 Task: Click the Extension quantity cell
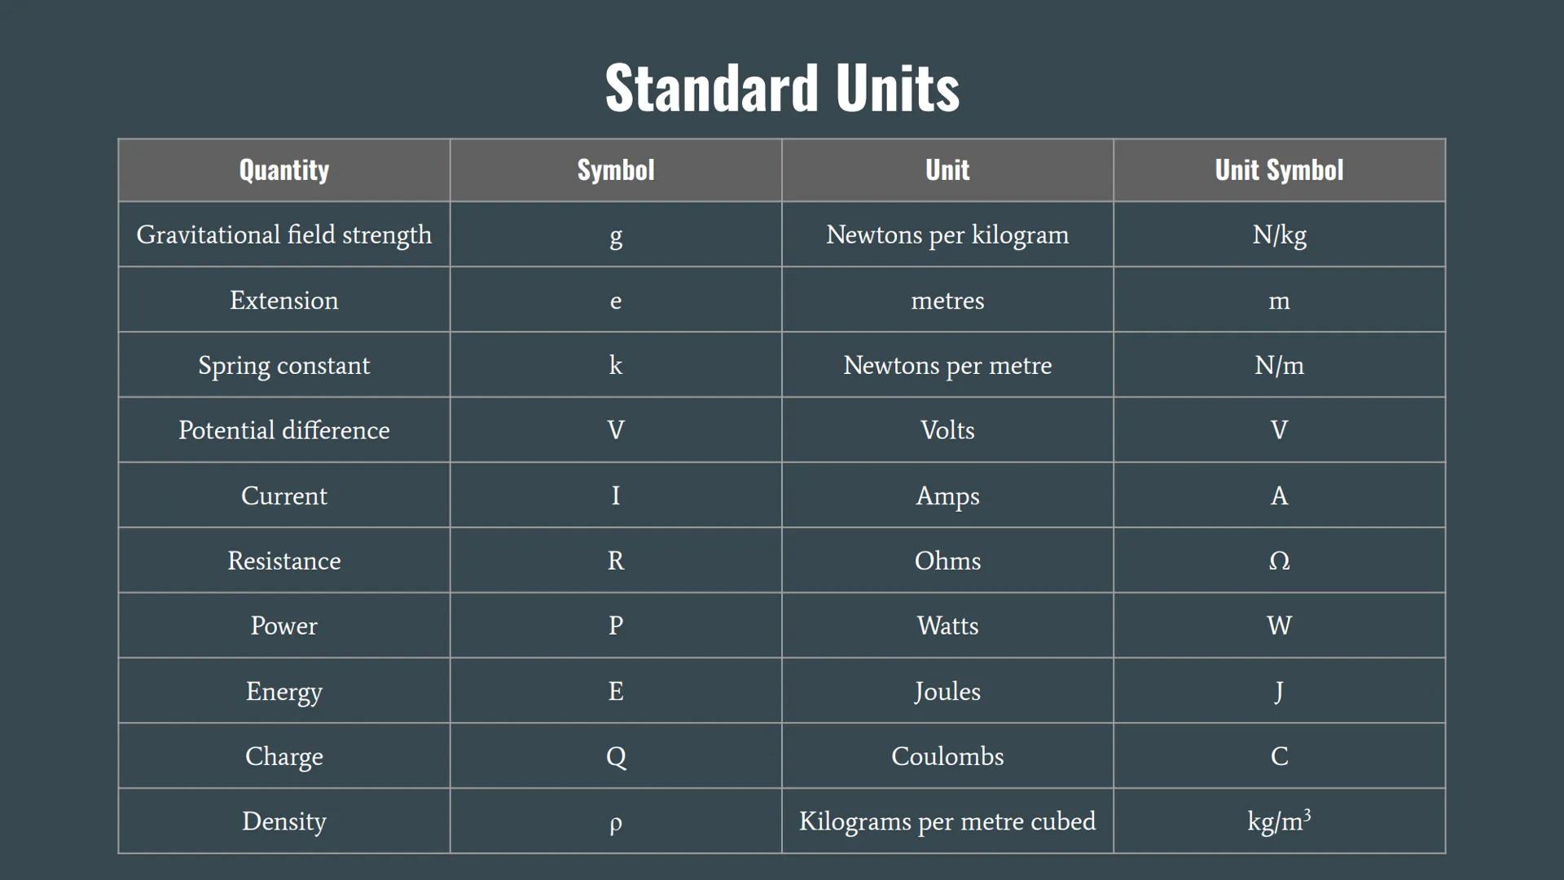click(x=283, y=300)
